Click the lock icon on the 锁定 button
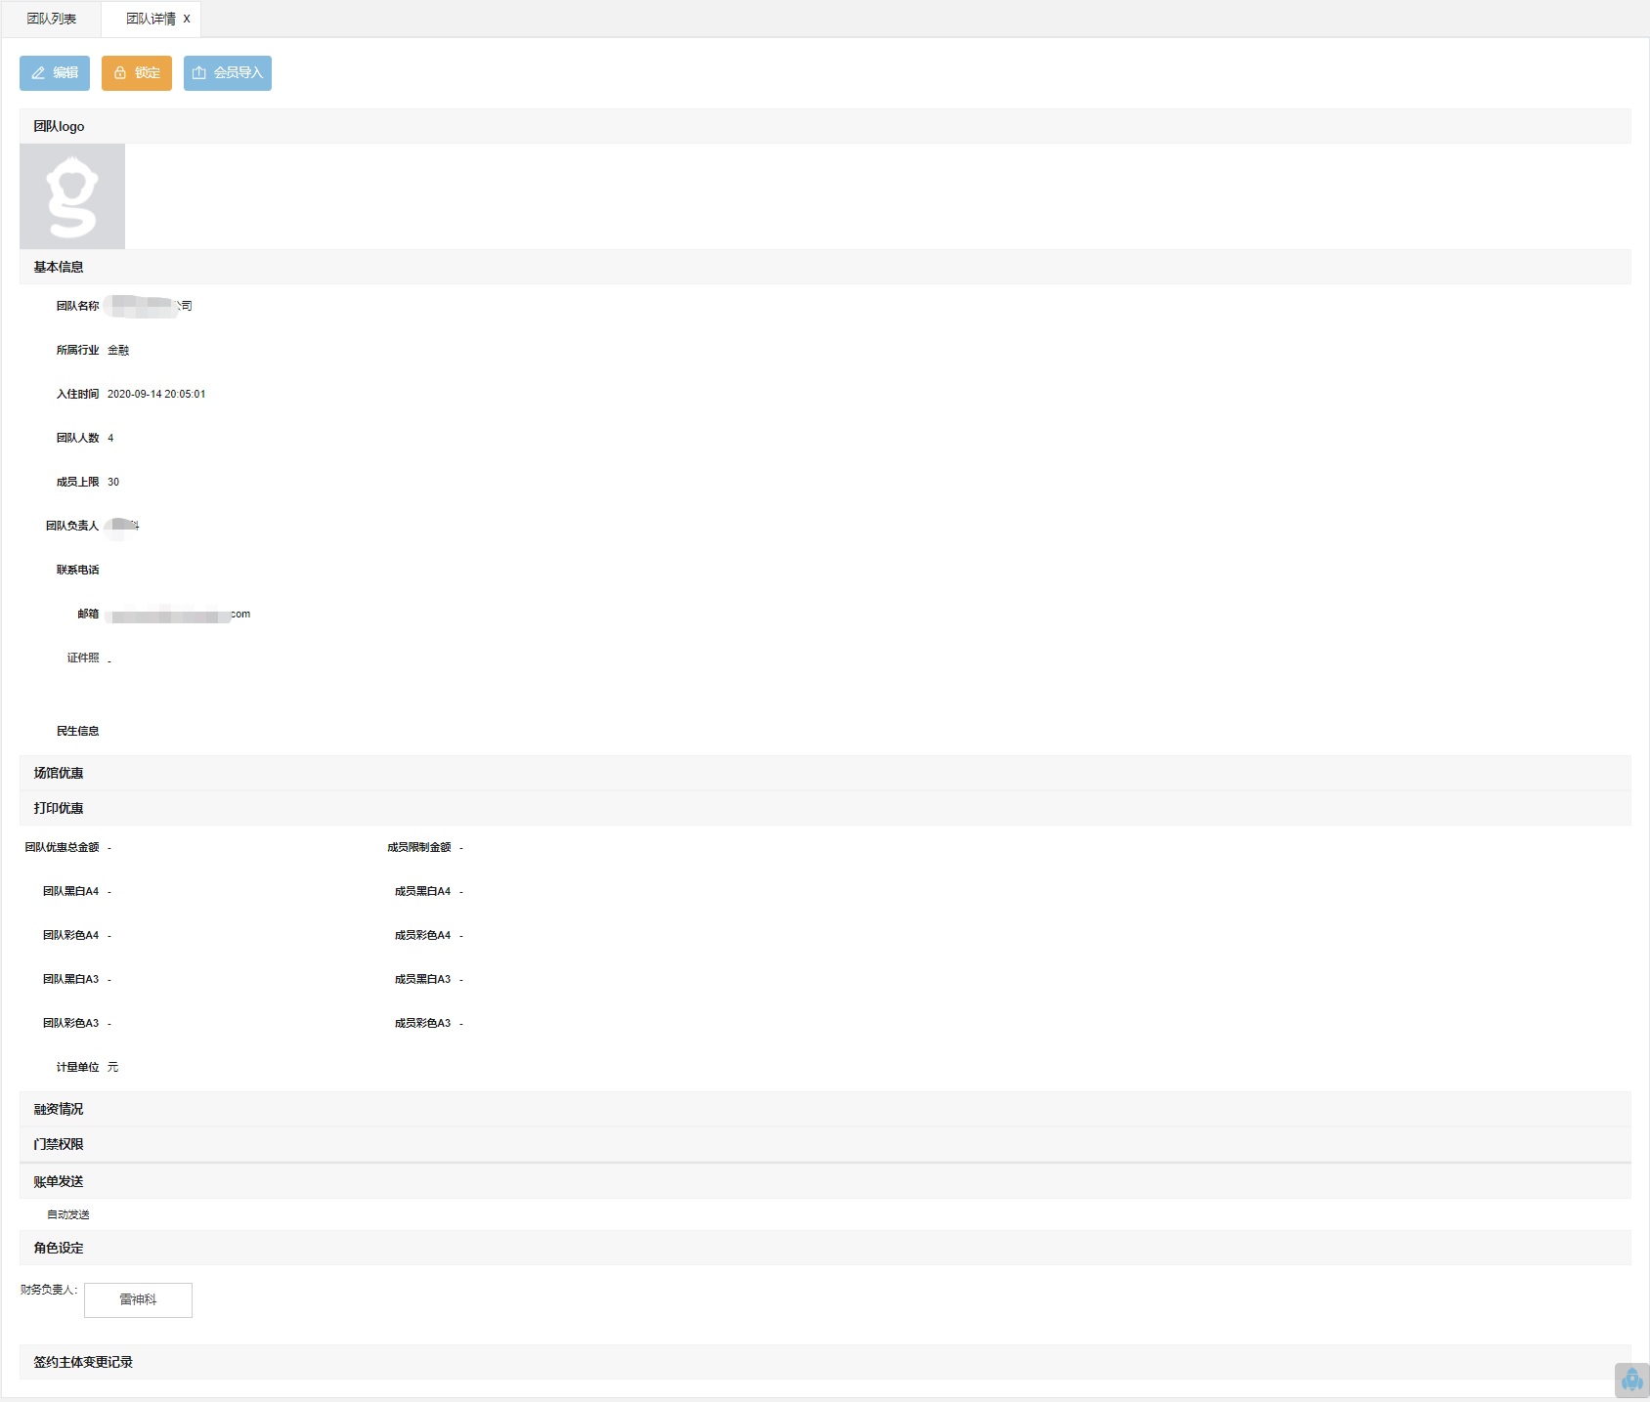This screenshot has width=1650, height=1402. click(x=120, y=73)
